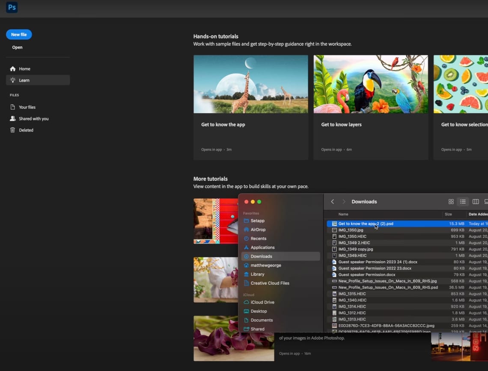The height and width of the screenshot is (371, 488).
Task: Sort files by the Size column header
Action: click(448, 214)
